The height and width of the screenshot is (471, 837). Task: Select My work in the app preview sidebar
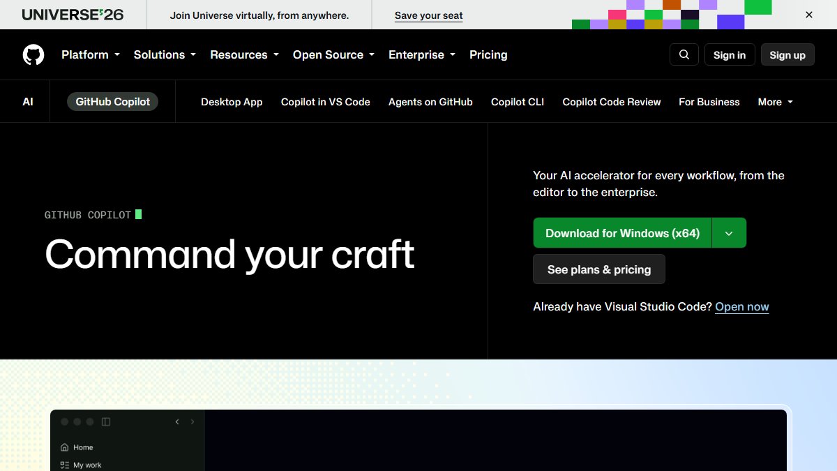[81, 465]
